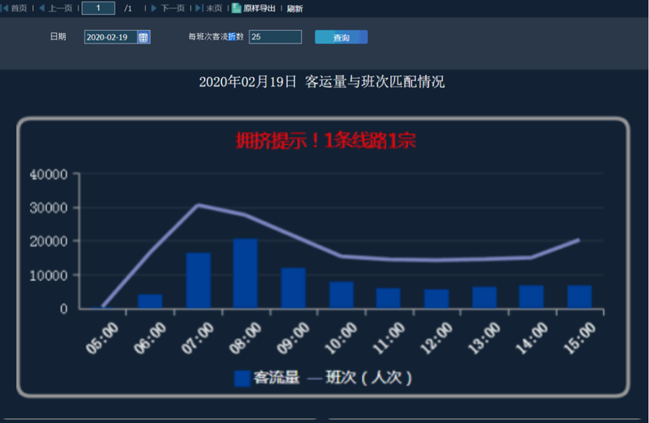Click the next page (下一页) arrow icon

click(154, 9)
